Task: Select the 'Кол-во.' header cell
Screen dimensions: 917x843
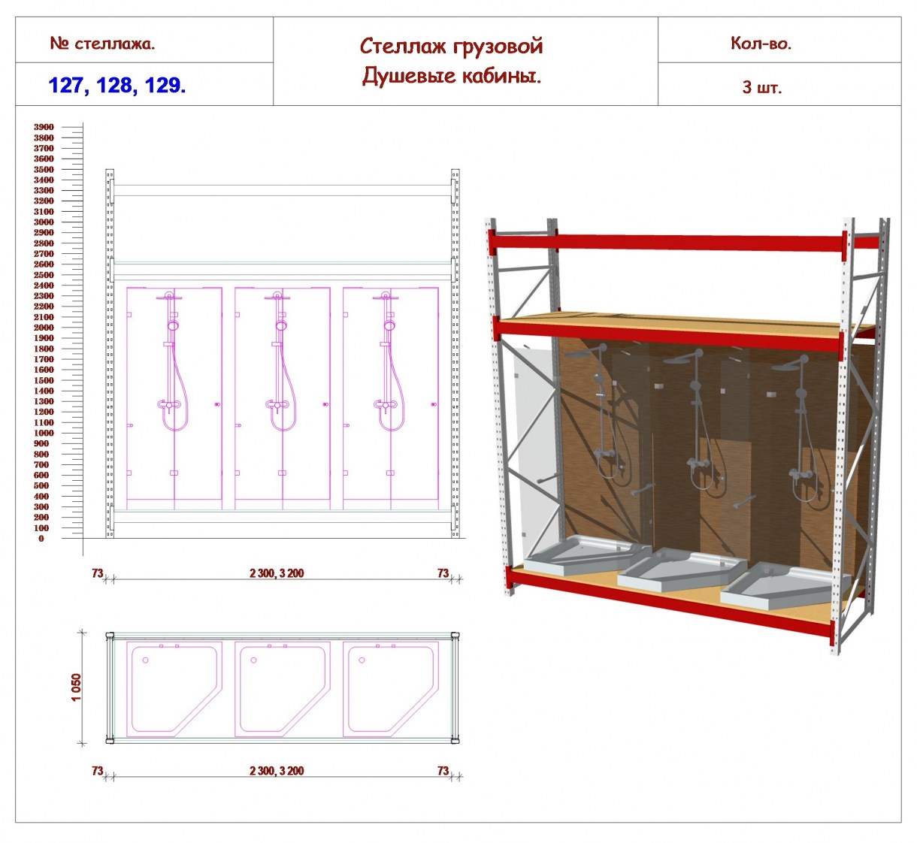Action: pos(779,40)
